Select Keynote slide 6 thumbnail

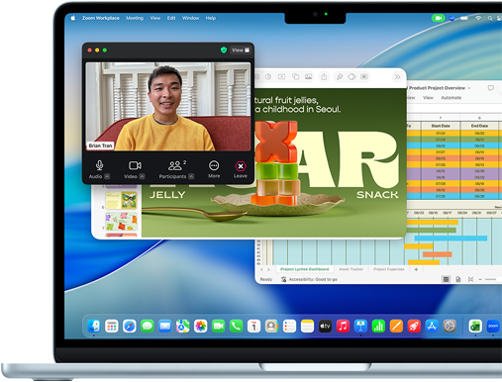click(x=121, y=200)
